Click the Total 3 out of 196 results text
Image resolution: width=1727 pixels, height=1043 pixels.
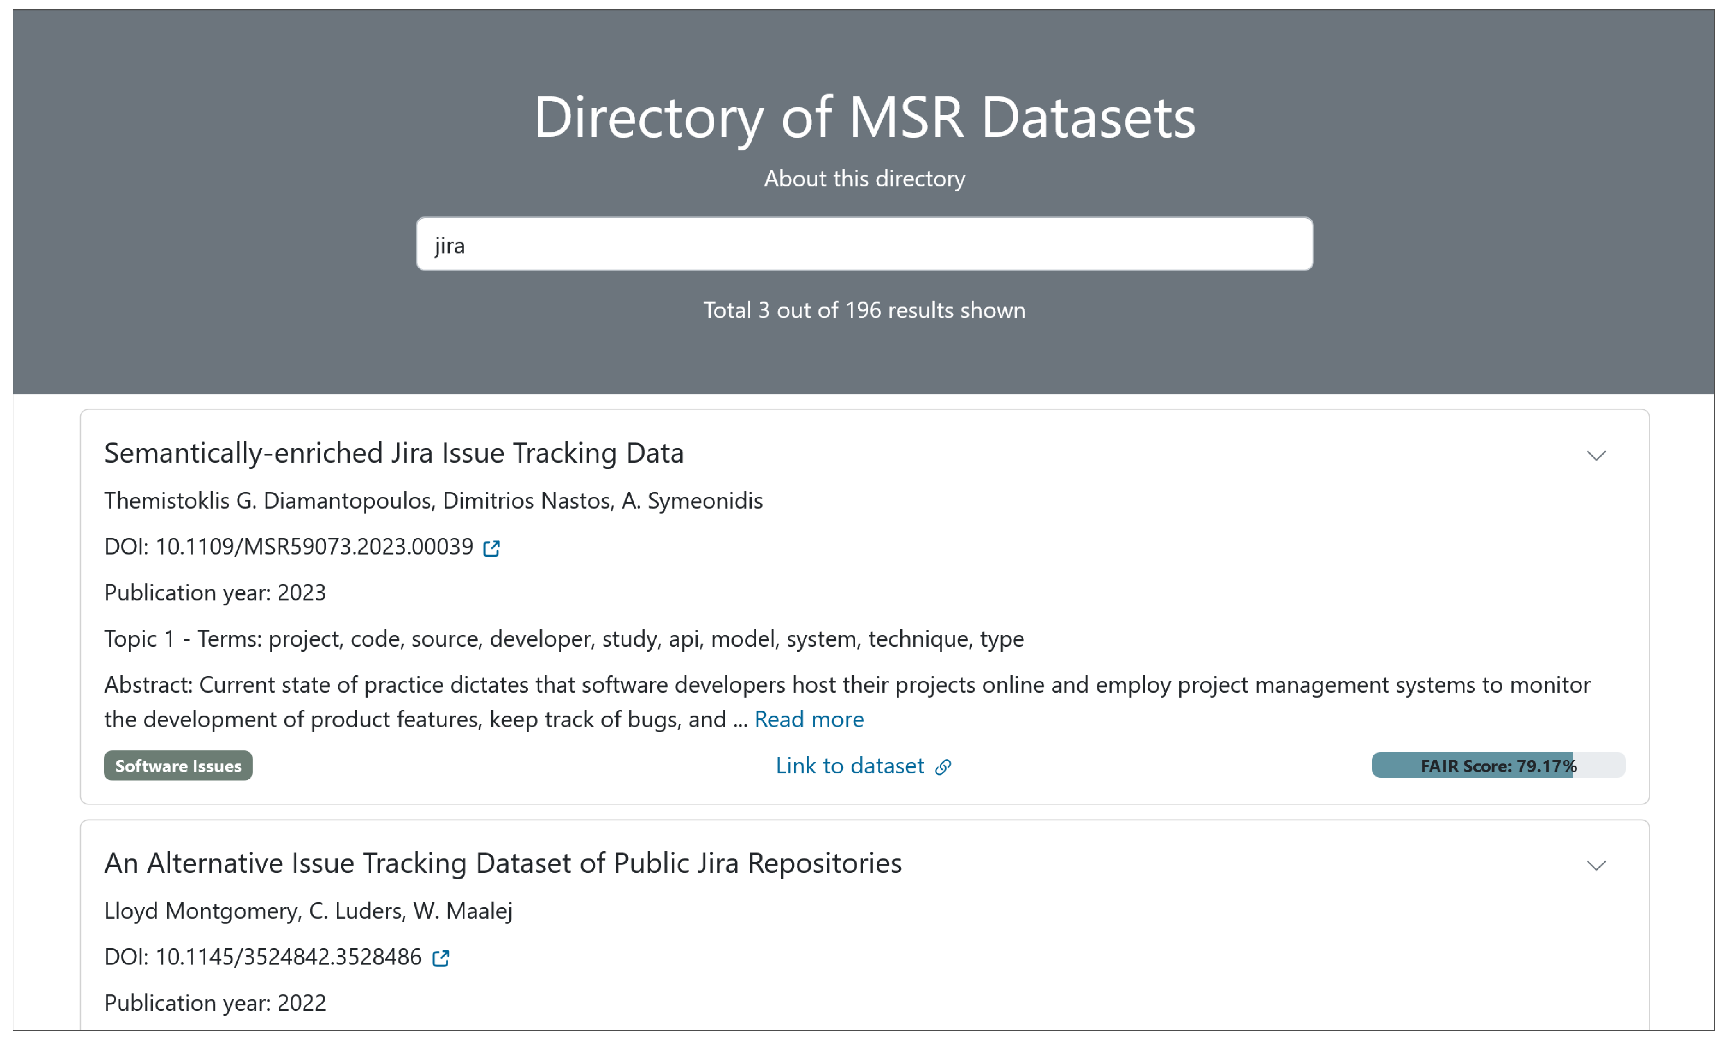(864, 310)
